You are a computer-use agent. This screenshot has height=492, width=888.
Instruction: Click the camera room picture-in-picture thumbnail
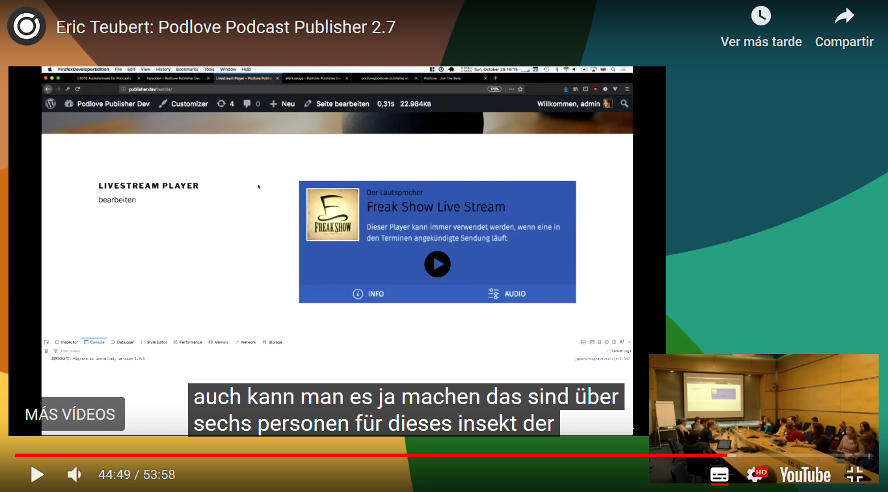coord(764,418)
